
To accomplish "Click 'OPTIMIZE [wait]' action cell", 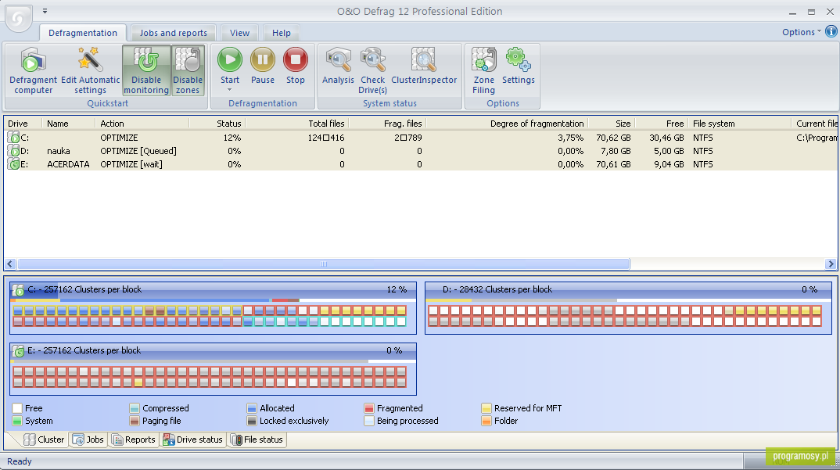I will point(131,164).
